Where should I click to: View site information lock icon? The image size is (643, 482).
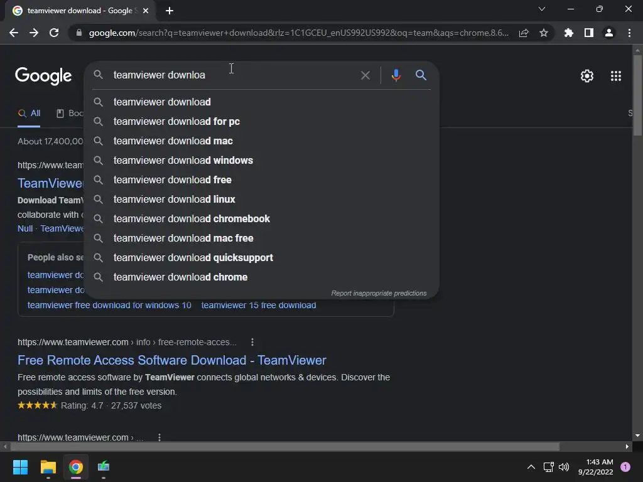click(79, 33)
